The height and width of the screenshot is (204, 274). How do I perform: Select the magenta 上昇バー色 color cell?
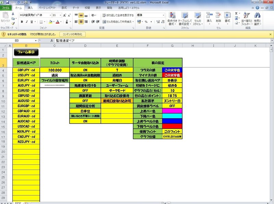[x=172, y=111]
